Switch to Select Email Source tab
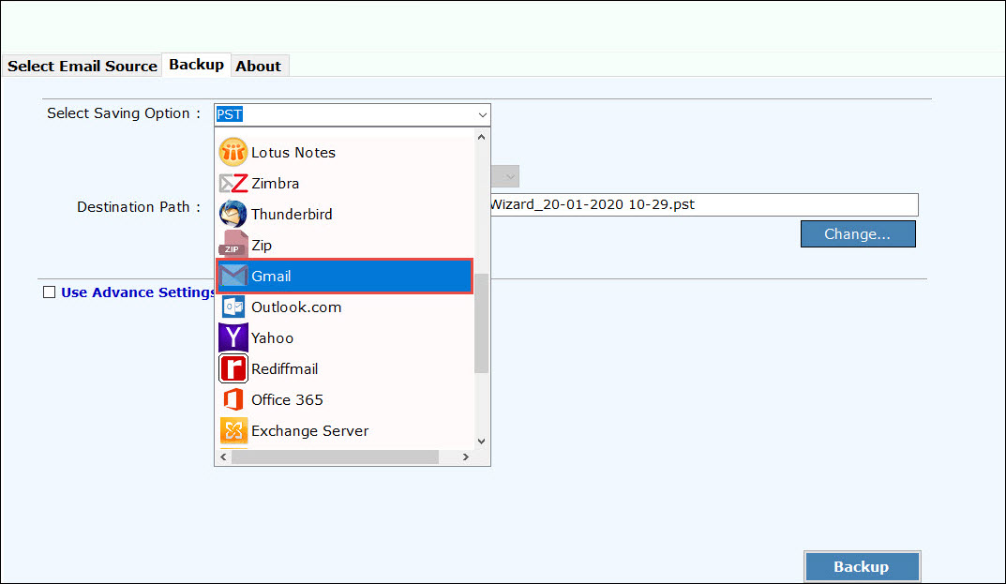This screenshot has height=584, width=1006. pyautogui.click(x=83, y=67)
